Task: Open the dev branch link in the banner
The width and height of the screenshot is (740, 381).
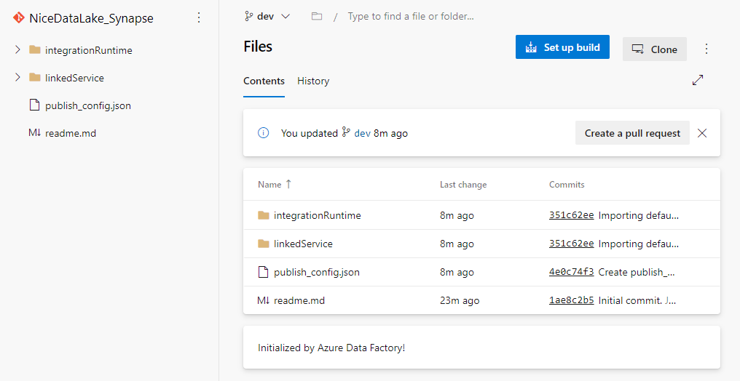Action: pos(362,133)
